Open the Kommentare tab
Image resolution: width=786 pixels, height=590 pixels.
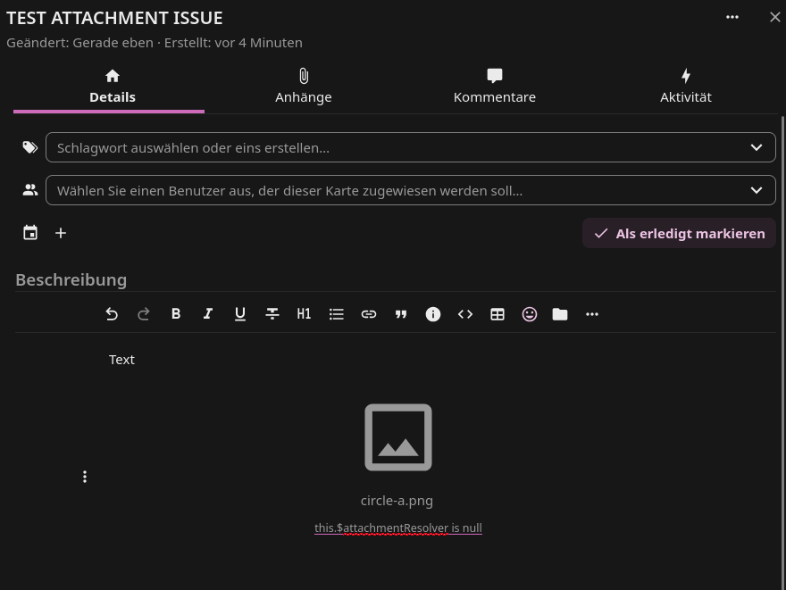(495, 87)
